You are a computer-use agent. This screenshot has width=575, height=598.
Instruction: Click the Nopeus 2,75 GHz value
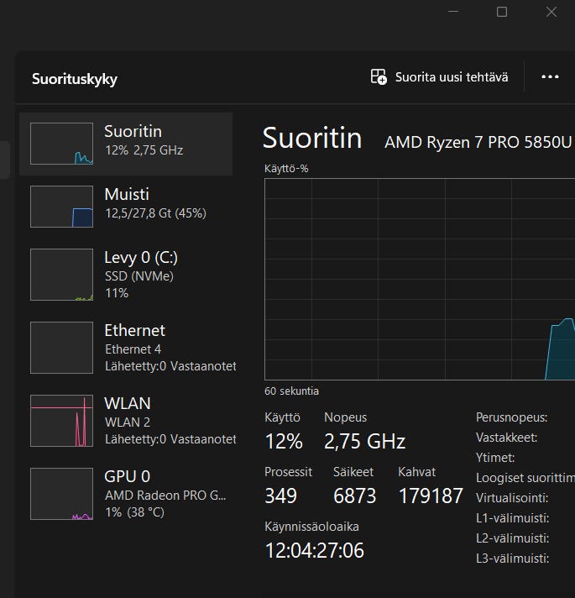tap(364, 441)
